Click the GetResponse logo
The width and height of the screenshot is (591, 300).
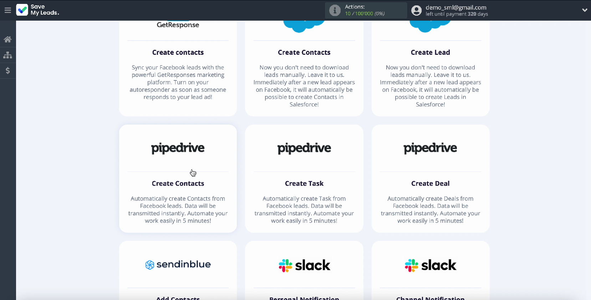coord(178,25)
